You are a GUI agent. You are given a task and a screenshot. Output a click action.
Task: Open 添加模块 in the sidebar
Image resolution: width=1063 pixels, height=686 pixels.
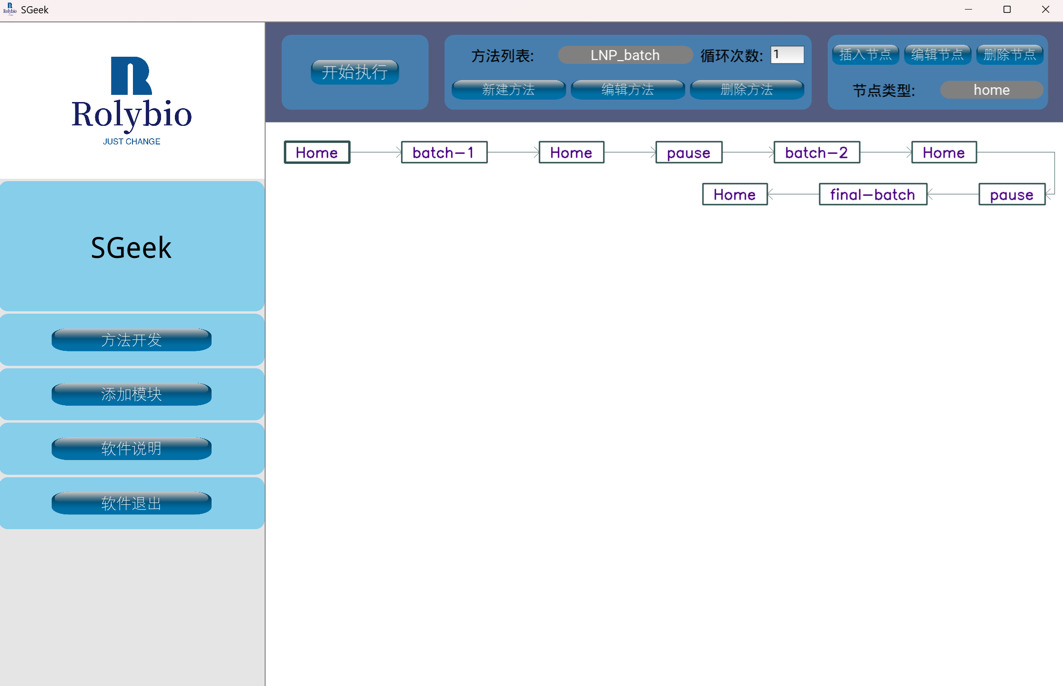(132, 394)
